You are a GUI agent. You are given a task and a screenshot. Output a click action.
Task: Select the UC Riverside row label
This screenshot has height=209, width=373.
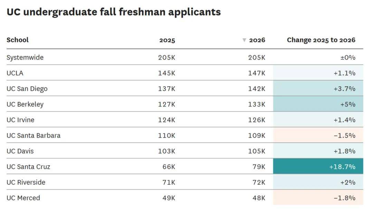coord(26,182)
